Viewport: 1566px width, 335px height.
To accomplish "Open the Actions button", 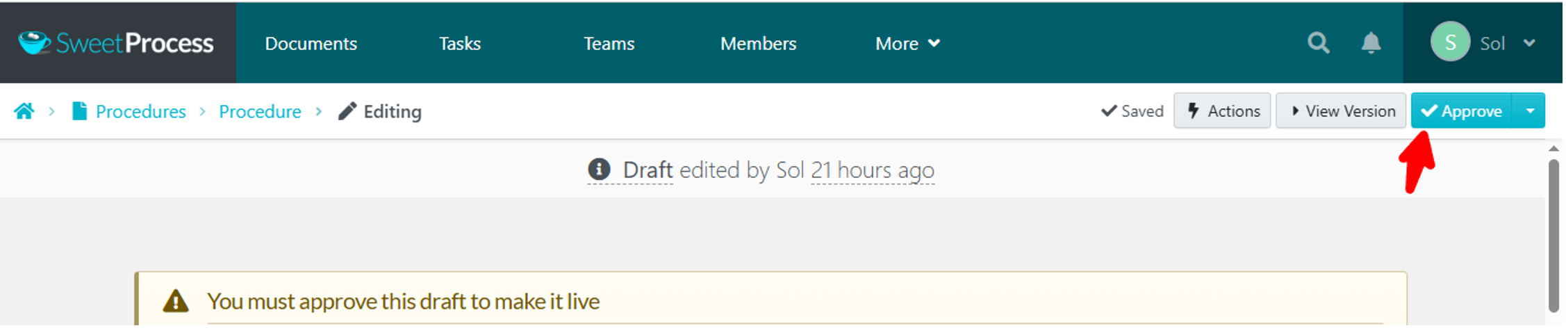I will coord(1222,111).
